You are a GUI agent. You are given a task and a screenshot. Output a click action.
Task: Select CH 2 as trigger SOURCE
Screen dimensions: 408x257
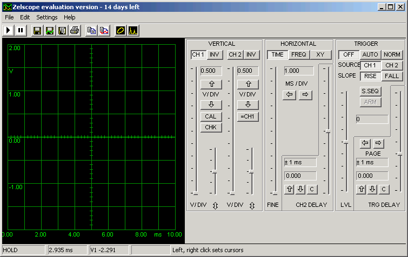pos(392,65)
